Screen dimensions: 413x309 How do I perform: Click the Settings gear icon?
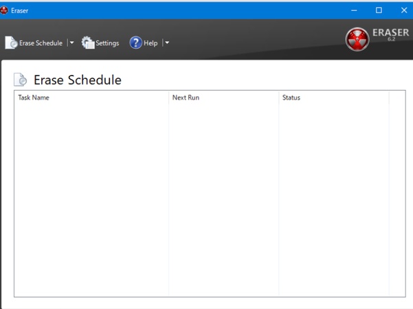(88, 43)
